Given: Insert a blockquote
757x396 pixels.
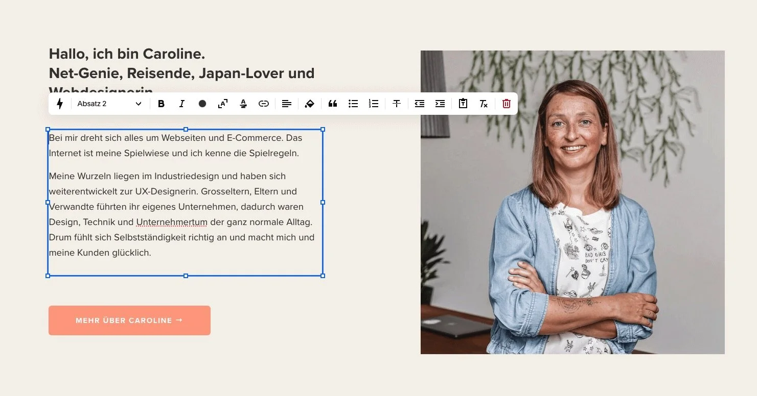Looking at the screenshot, I should pos(333,104).
